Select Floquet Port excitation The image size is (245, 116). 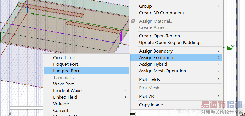click(87, 64)
